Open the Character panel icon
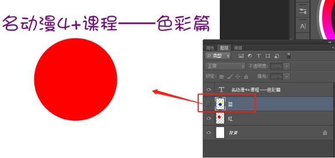335x158 pixels. pyautogui.click(x=303, y=27)
